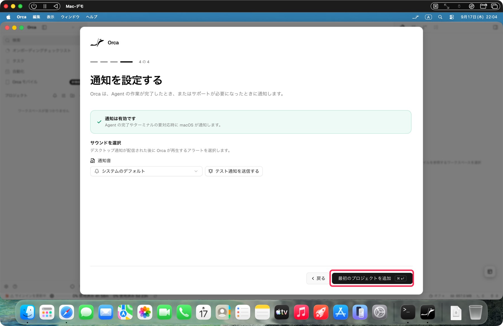Open the Apple menu
Screen dimensions: 503x326
pos(8,17)
